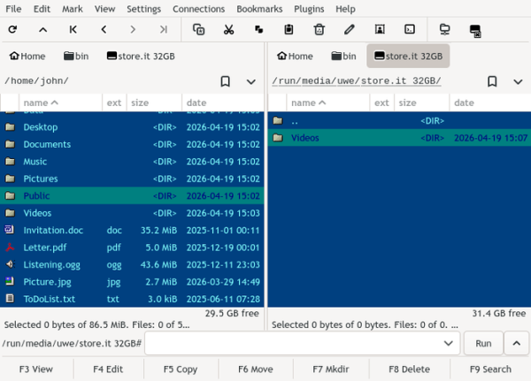531x381 pixels.
Task: Open the Mark menu
Action: pyautogui.click(x=73, y=9)
